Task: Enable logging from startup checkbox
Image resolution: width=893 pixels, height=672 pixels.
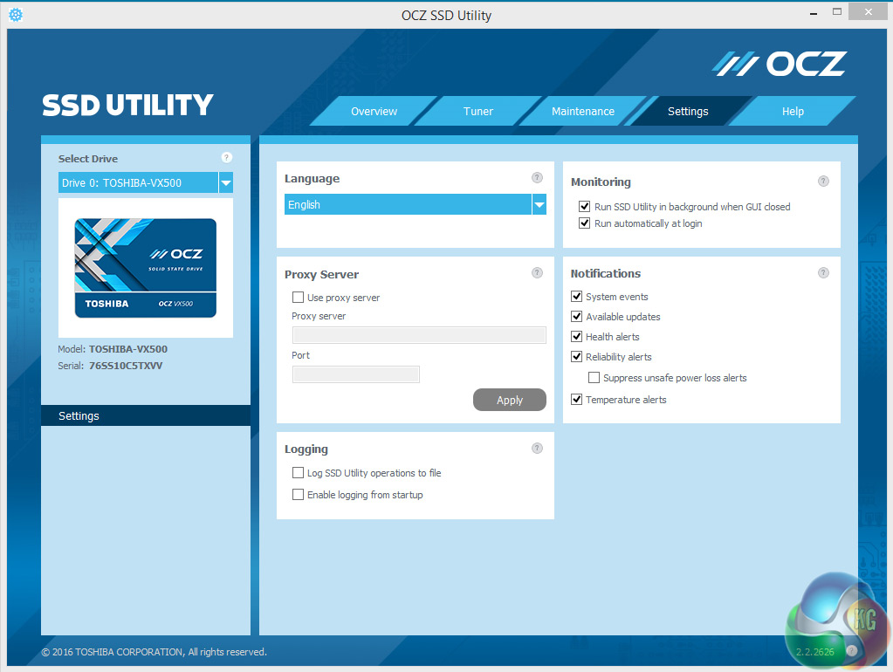Action: point(298,494)
